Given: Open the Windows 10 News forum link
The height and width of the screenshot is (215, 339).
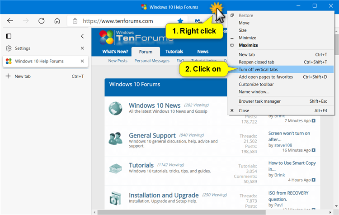Looking at the screenshot, I should click(x=155, y=105).
